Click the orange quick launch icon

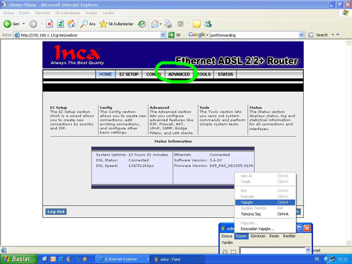click(x=53, y=259)
